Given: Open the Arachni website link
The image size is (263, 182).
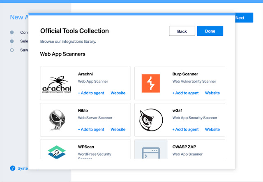Looking at the screenshot, I should coord(118,93).
